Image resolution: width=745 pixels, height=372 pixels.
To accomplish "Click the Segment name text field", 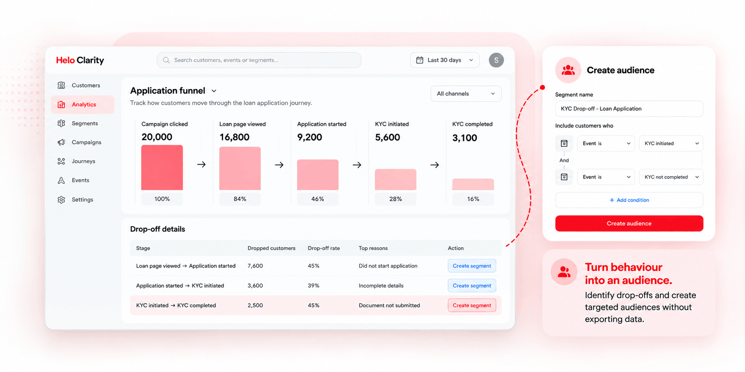I will (629, 109).
